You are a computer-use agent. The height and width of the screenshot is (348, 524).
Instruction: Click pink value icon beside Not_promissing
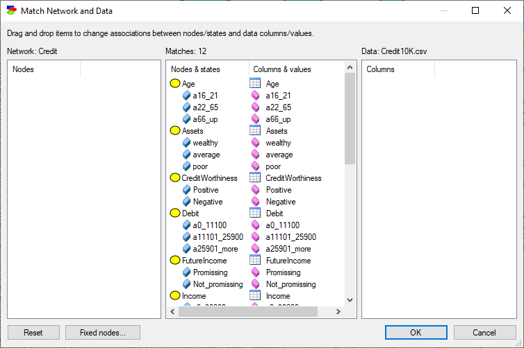255,284
